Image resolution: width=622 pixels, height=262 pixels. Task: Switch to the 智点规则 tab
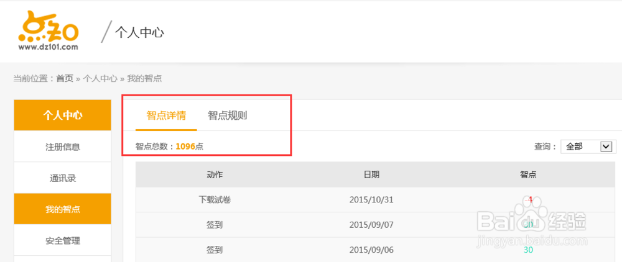pos(227,115)
